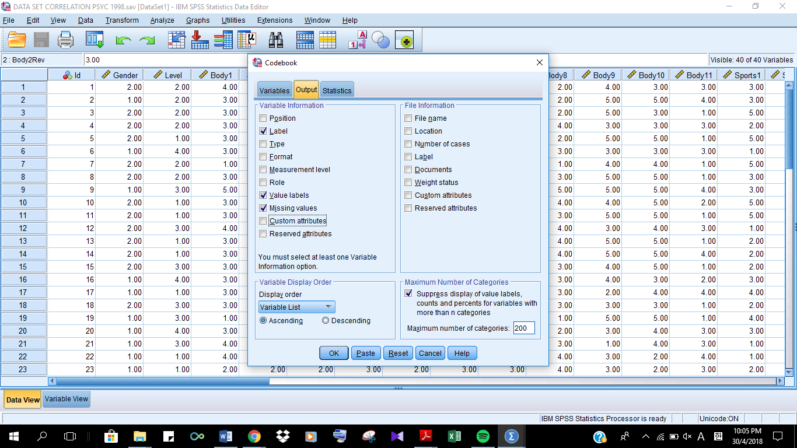
Task: Enable the Format checkbox
Action: tap(263, 157)
